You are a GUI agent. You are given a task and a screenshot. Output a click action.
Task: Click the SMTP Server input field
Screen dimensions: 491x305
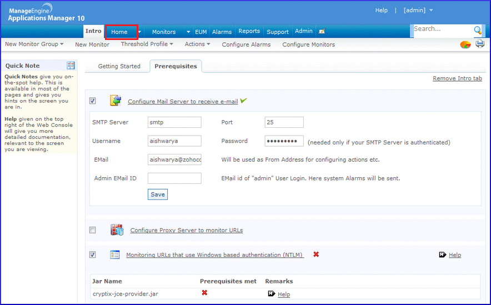tap(174, 122)
